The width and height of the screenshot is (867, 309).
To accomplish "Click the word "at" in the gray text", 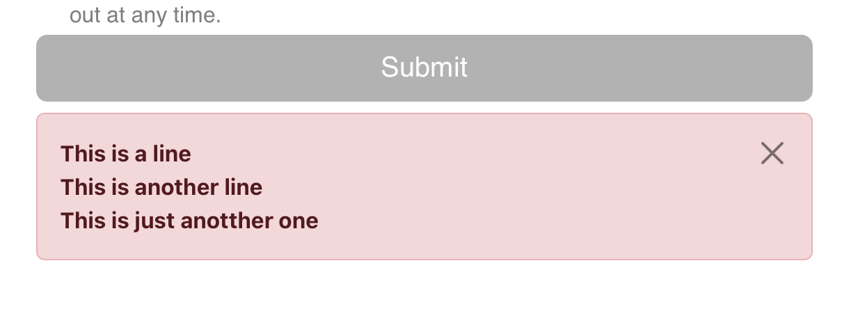I will 115,15.
